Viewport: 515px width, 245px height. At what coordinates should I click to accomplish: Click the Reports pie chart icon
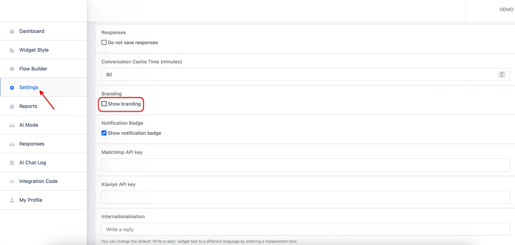[x=12, y=106]
